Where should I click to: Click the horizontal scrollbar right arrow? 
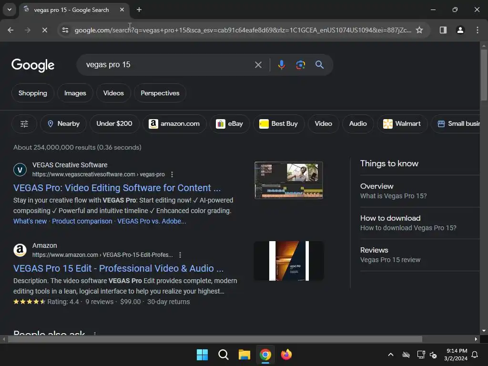coord(476,339)
